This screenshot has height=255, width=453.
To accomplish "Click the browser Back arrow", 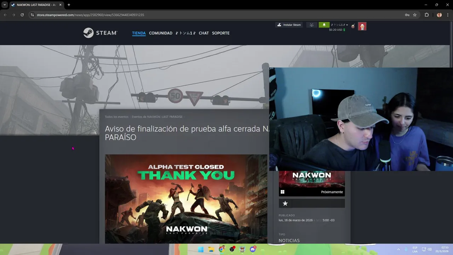I will (5, 15).
